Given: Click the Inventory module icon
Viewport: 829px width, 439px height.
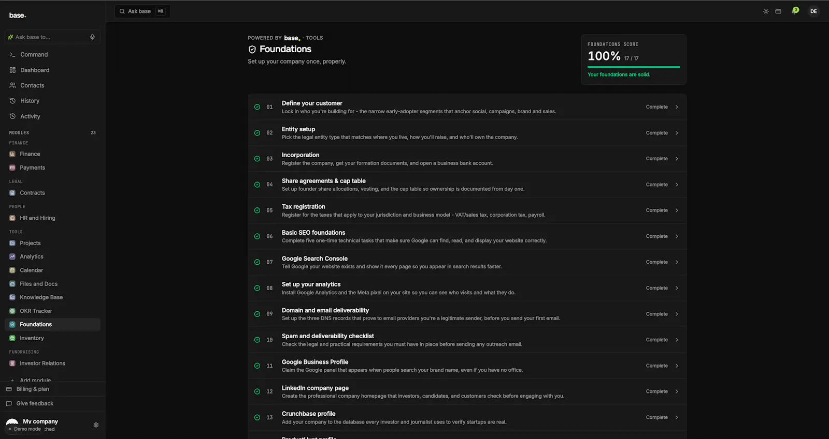Looking at the screenshot, I should pos(12,338).
